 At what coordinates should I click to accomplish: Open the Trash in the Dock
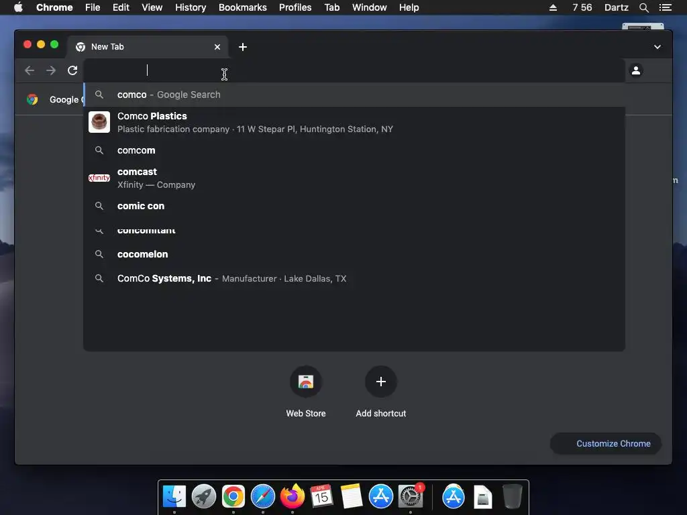(x=512, y=496)
